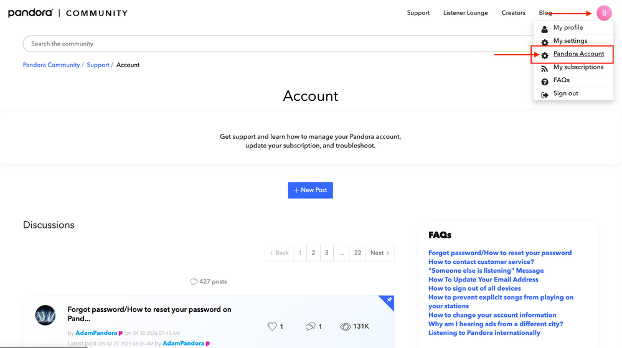
Task: Open the Forgot password pinned post title
Action: coord(149,314)
